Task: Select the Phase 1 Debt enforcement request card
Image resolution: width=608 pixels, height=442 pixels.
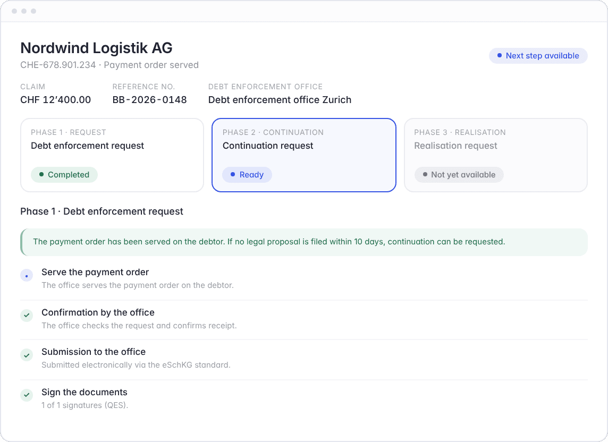Action: click(112, 155)
